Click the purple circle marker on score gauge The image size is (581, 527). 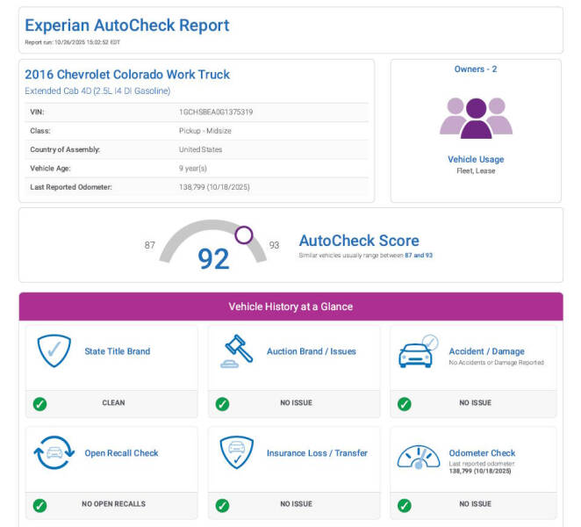[244, 235]
